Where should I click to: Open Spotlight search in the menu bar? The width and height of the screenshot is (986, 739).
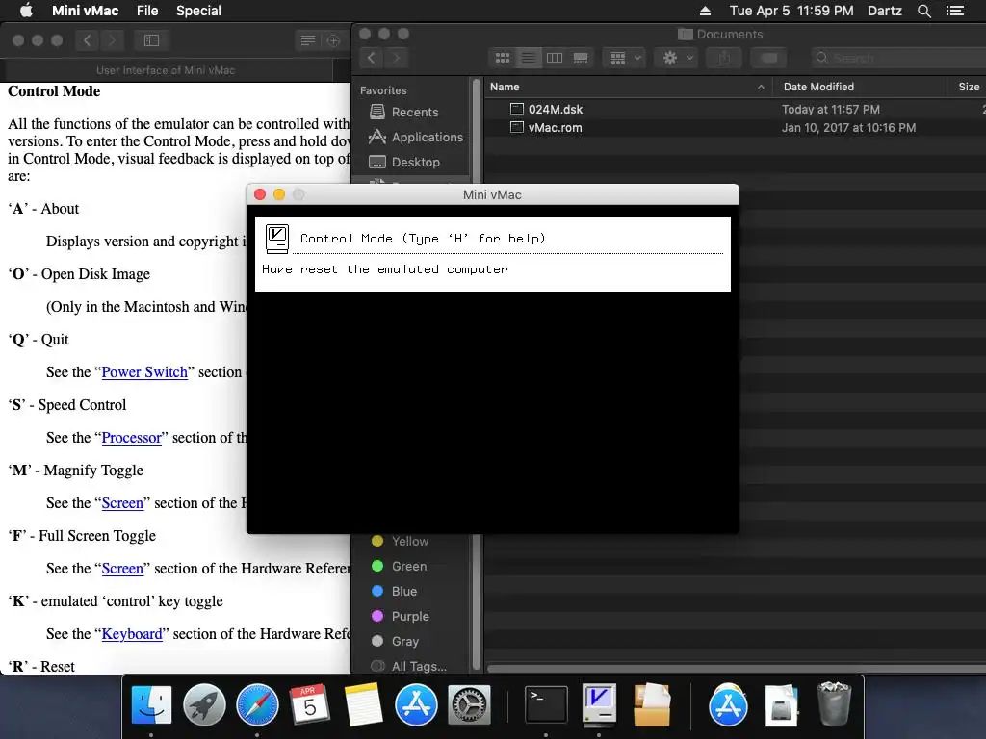point(923,11)
